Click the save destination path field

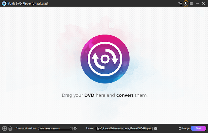click(126, 128)
